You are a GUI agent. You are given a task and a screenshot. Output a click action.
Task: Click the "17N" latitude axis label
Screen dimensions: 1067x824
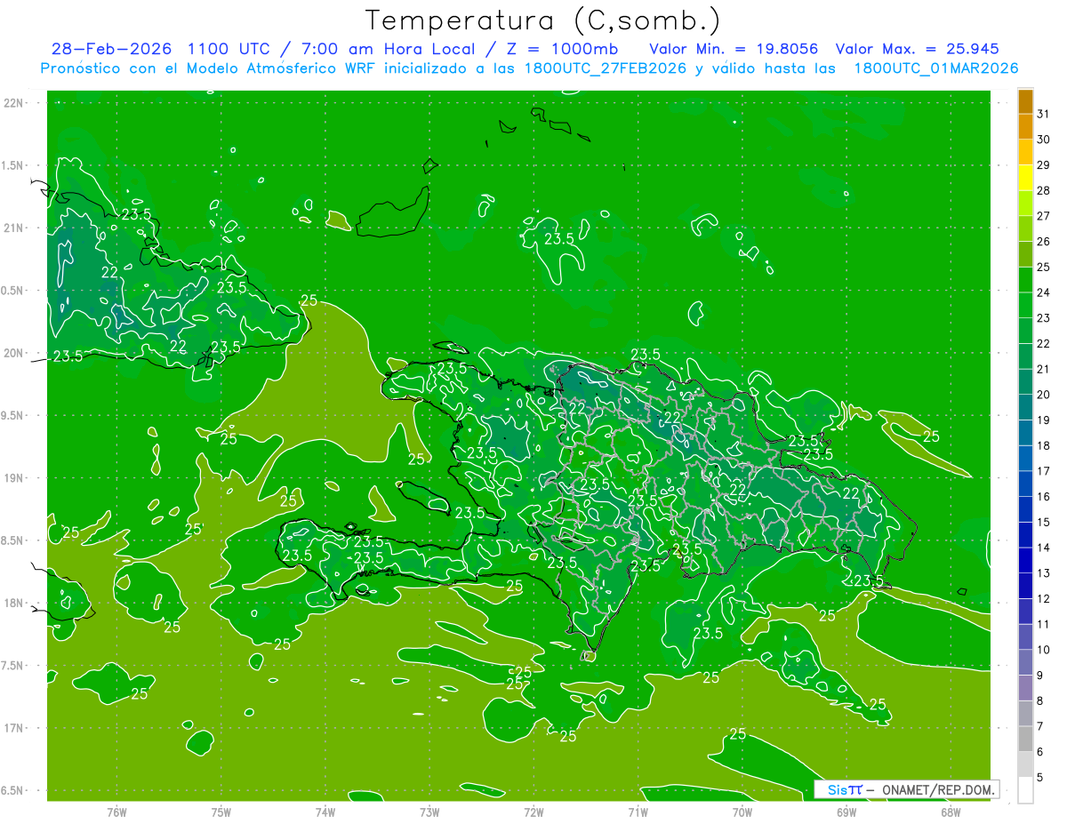(13, 728)
